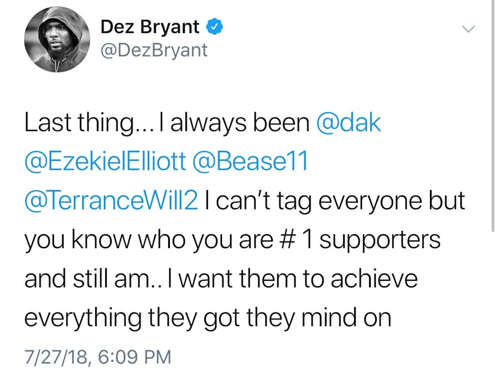Click the blue verified badge
This screenshot has height=378, width=498.
pos(214,27)
